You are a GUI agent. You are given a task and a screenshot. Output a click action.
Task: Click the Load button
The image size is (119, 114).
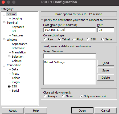pos(106,63)
